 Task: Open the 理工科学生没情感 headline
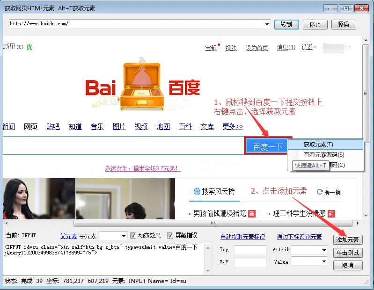(299, 213)
